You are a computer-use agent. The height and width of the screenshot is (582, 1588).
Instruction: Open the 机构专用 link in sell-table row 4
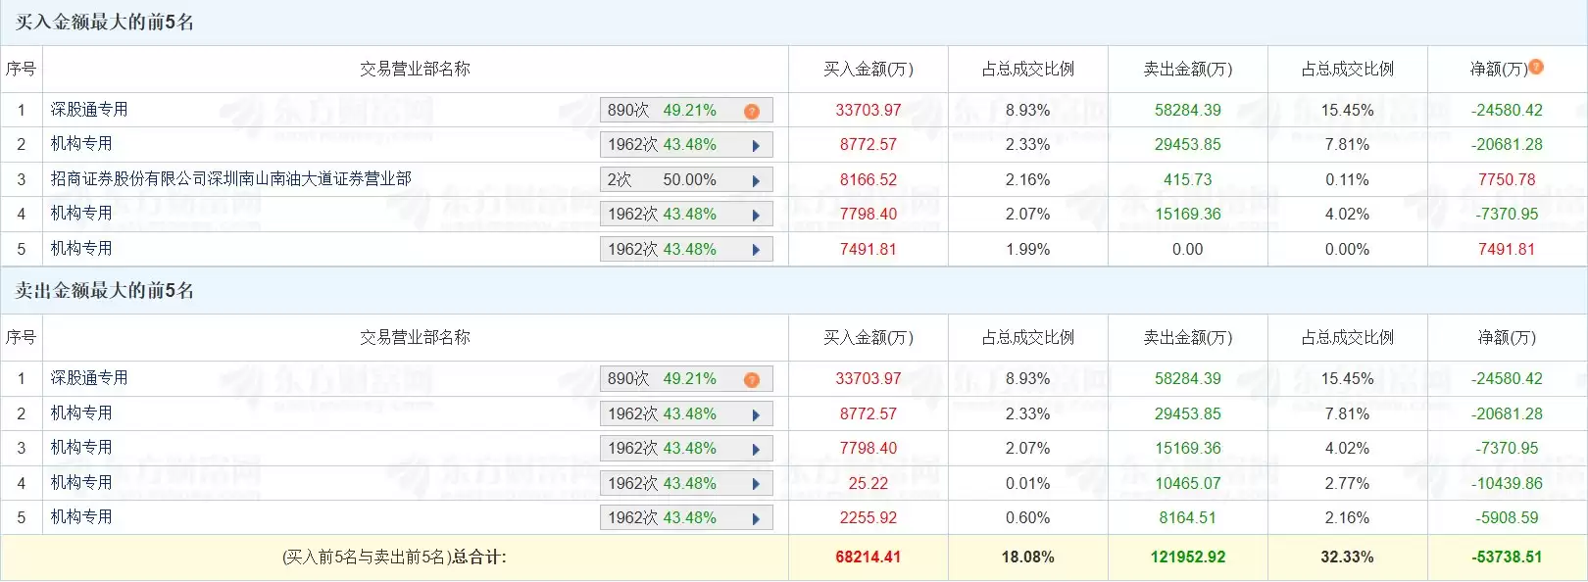(81, 482)
